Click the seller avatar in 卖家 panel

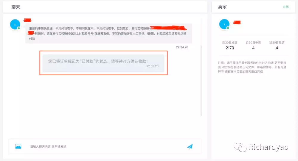click(x=224, y=24)
